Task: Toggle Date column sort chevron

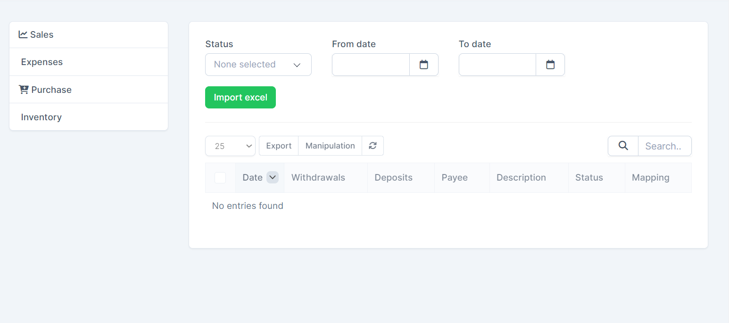Action: [273, 177]
